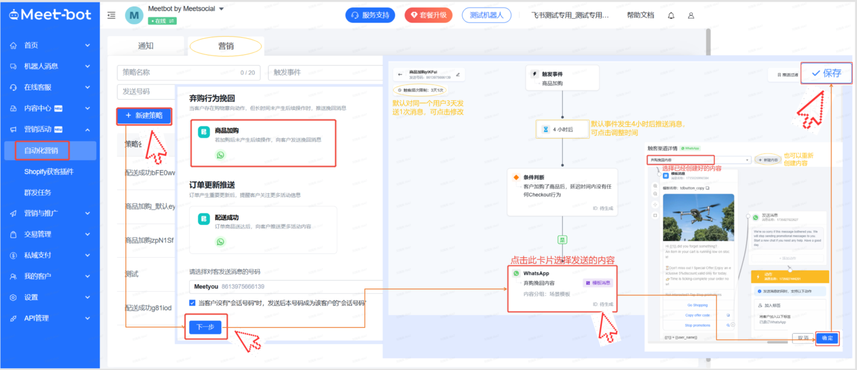Viewport: 857px width, 370px height.
Task: Switch to the 营销 tab
Action: [x=226, y=46]
